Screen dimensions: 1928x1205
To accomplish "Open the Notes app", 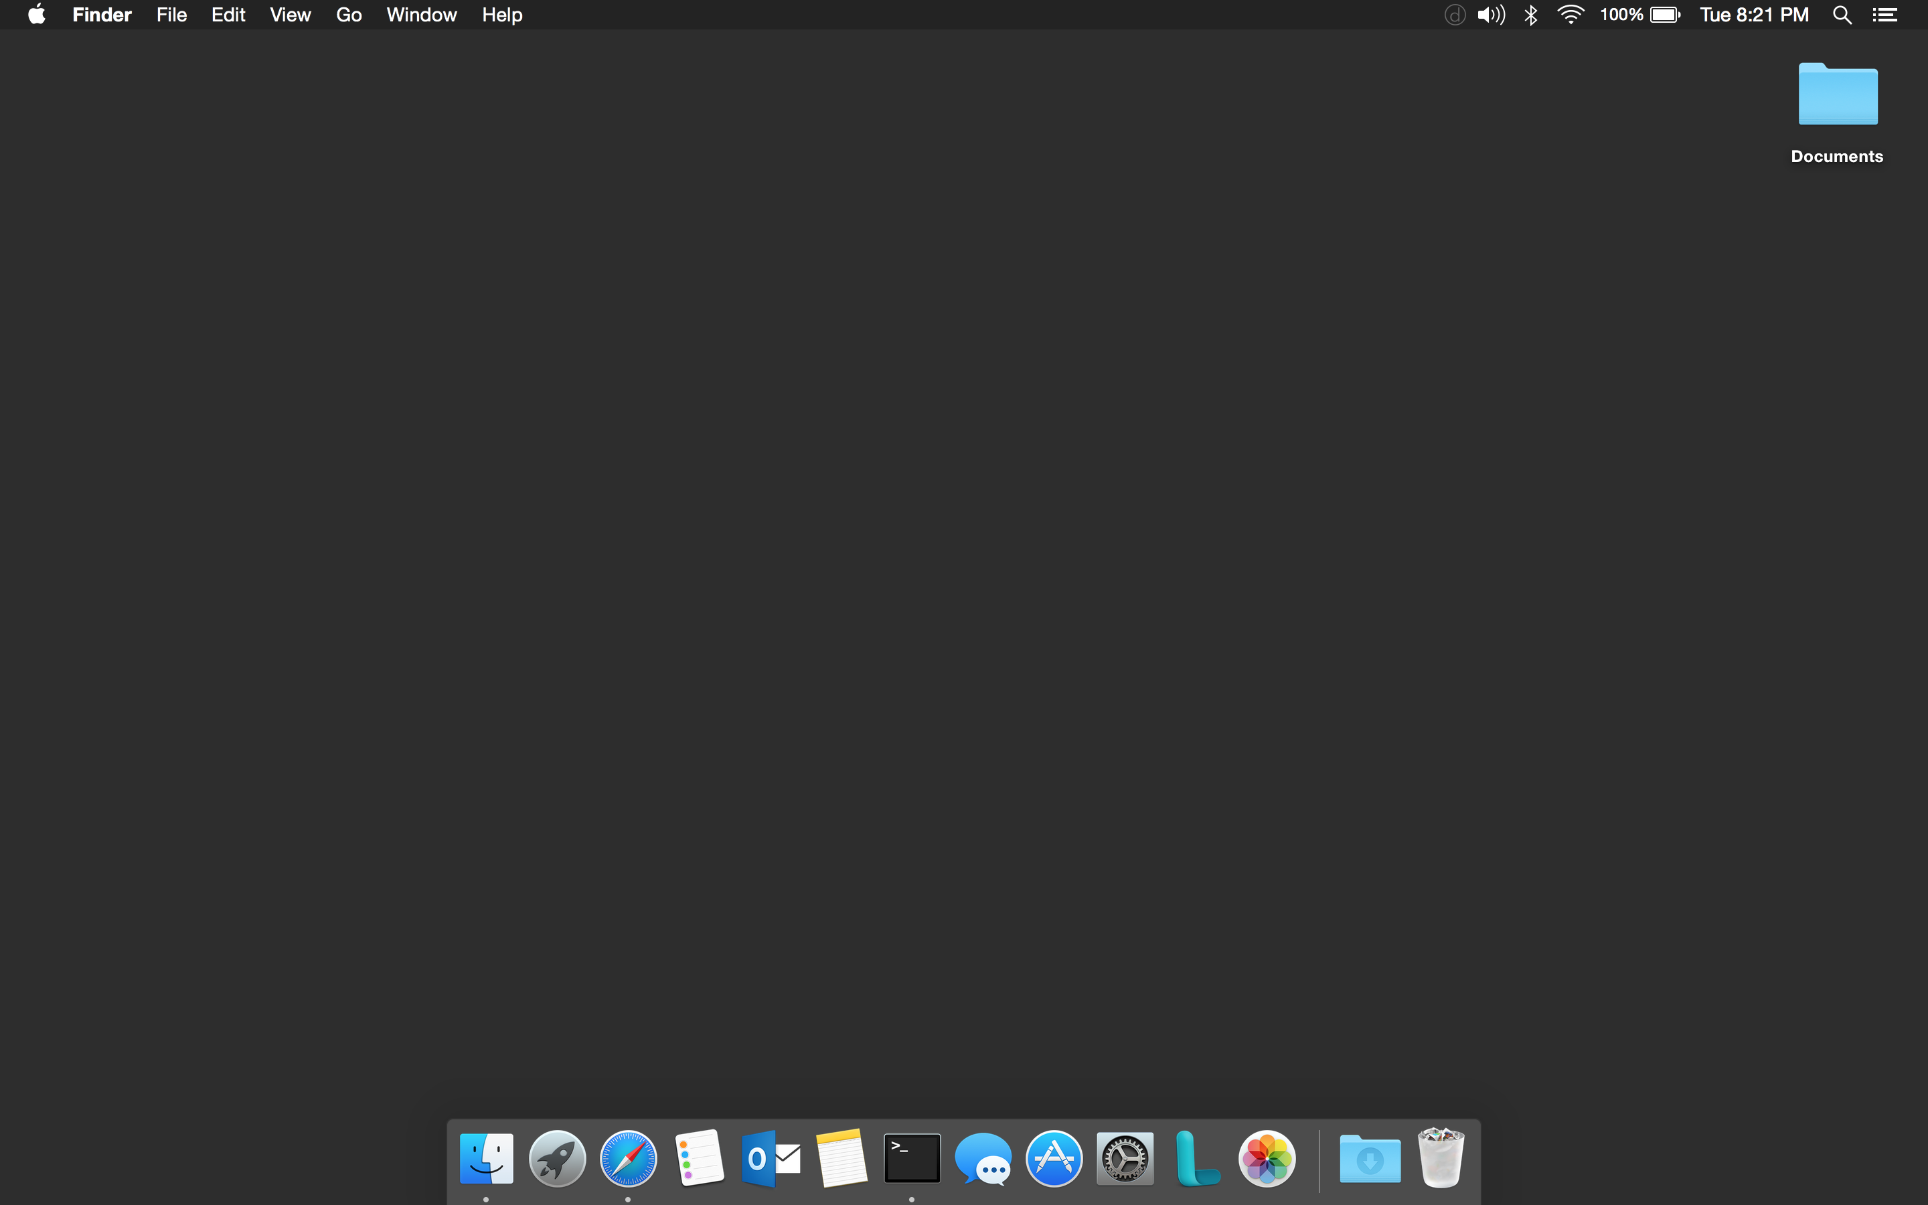I will [x=841, y=1158].
